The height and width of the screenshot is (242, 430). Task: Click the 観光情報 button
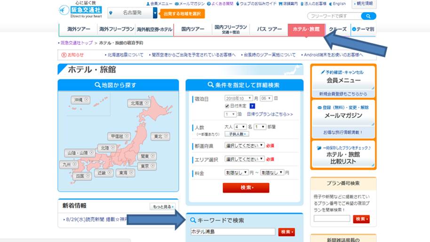[364, 4]
